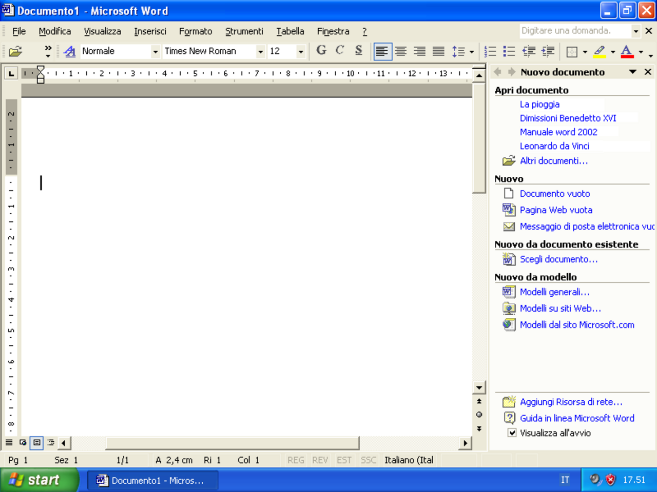Go back in task pane
Screen dimensions: 657x492
[497, 72]
